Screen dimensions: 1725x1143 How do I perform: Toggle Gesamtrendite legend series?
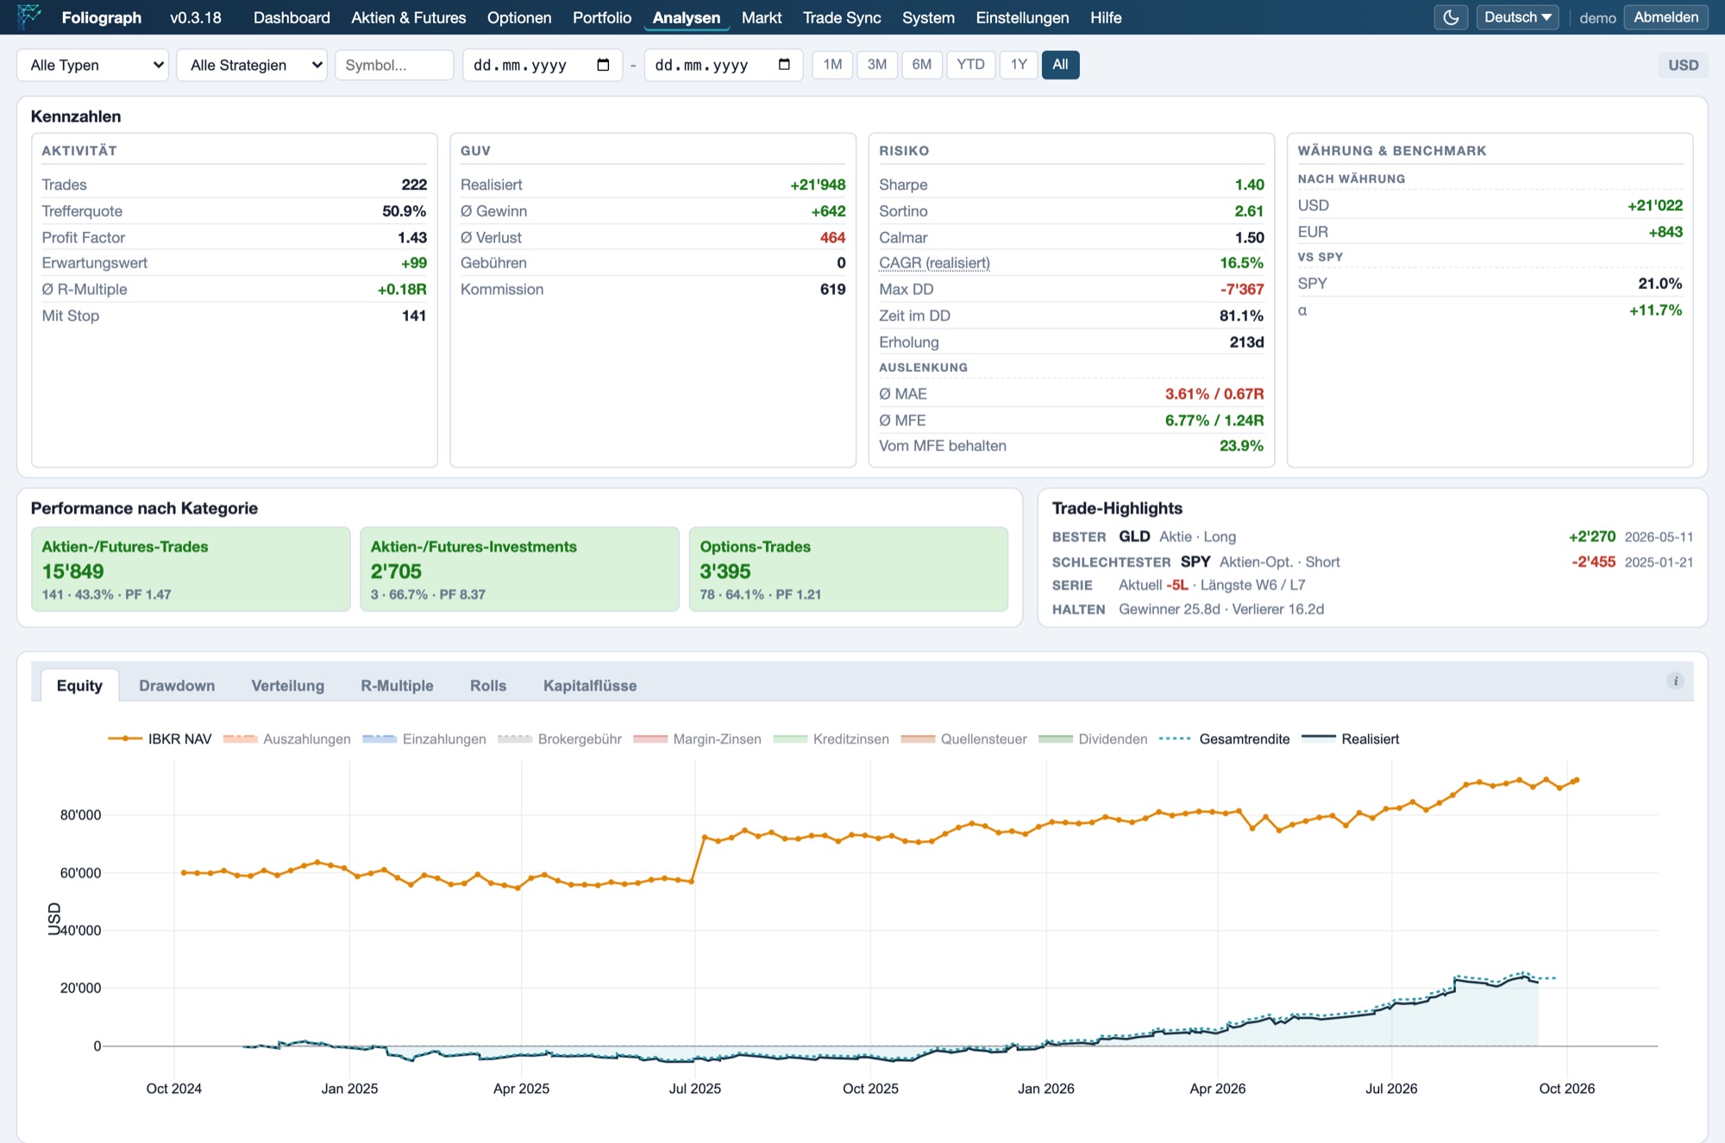1225,739
